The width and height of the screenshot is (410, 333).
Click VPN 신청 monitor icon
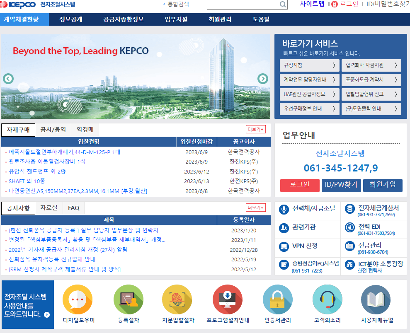point(284,246)
